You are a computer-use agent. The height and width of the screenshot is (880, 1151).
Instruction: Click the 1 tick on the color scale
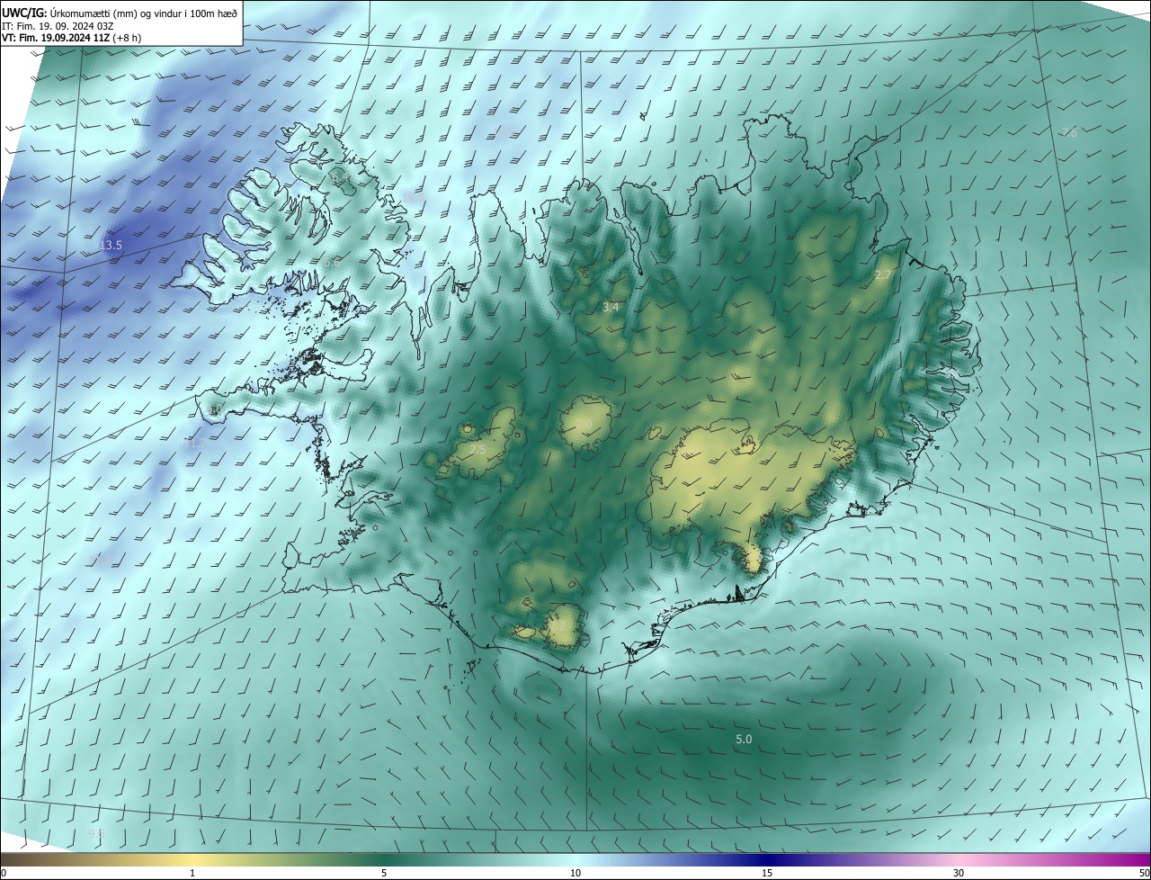coord(193,873)
